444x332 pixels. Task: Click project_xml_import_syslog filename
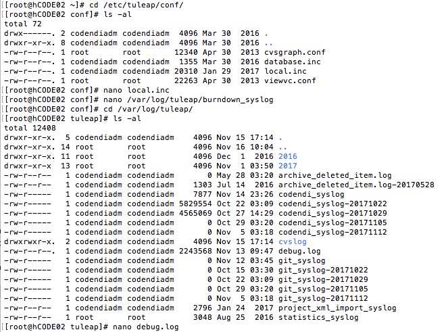click(337, 308)
